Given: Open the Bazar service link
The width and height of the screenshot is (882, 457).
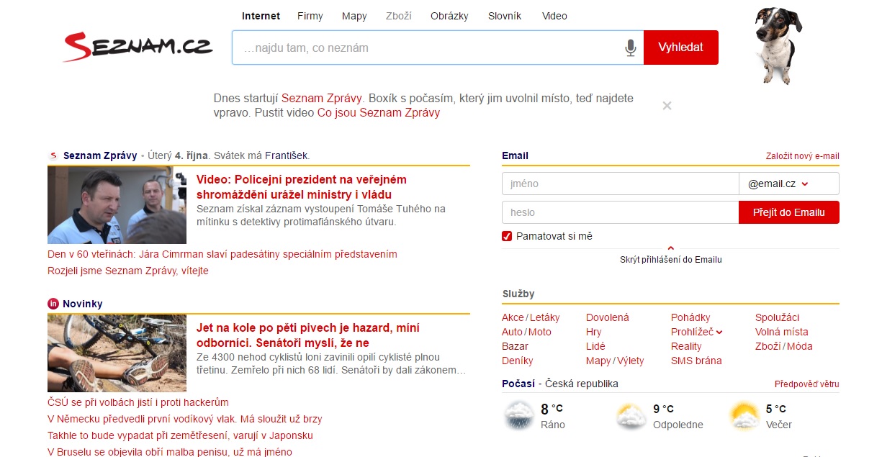Looking at the screenshot, I should (x=515, y=346).
